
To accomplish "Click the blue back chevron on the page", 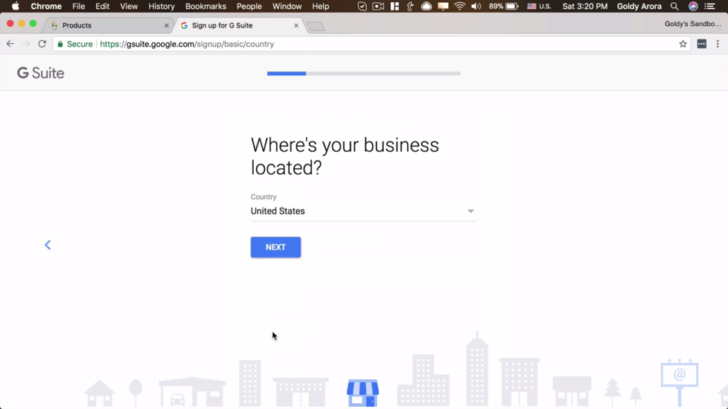I will (x=47, y=244).
